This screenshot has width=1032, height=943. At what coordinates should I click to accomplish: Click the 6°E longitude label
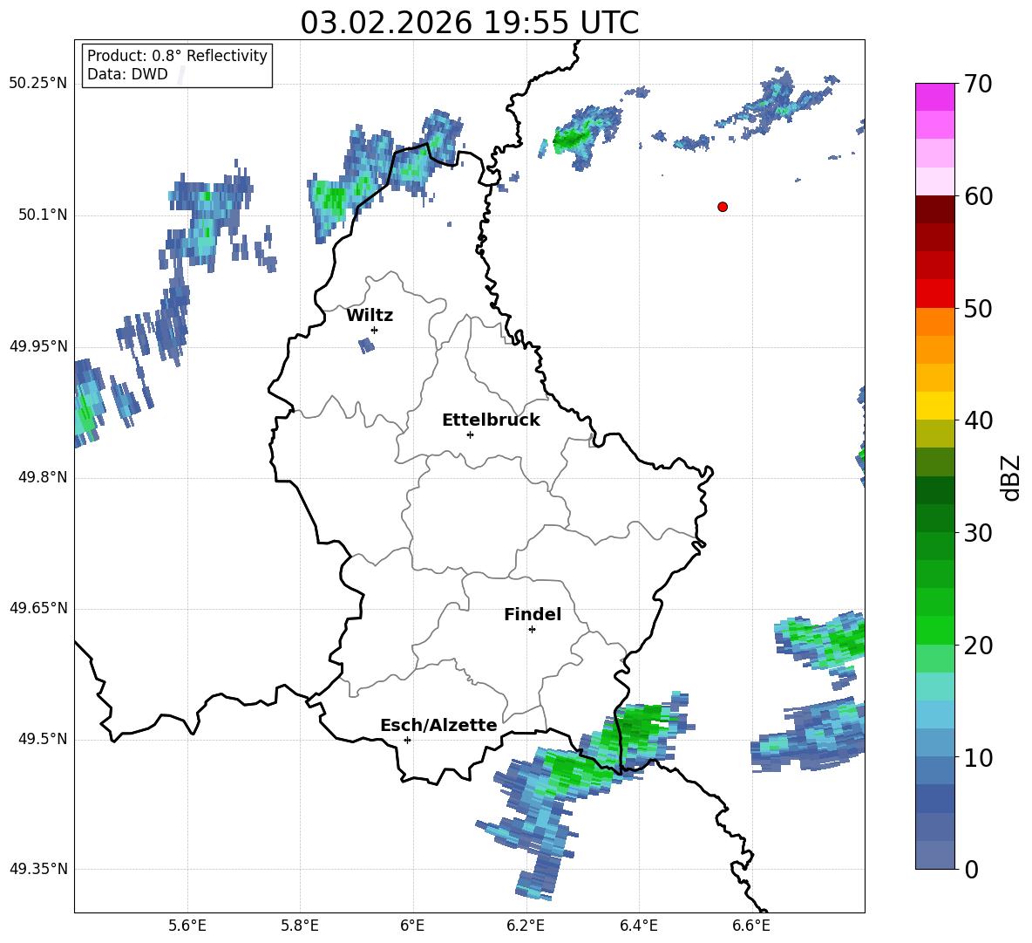412,926
